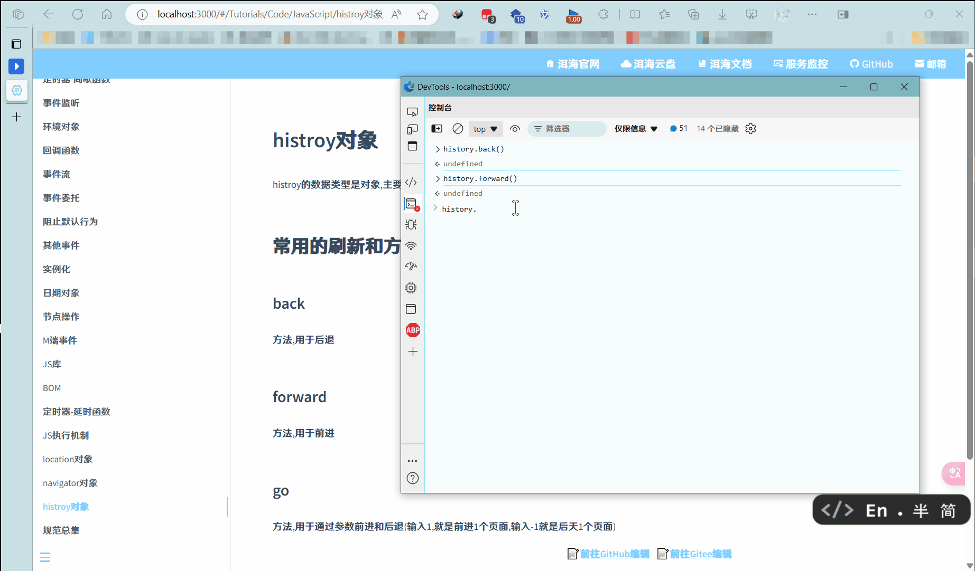Open 规范总集 sidebar item
Viewport: 975px width, 571px height.
pyautogui.click(x=61, y=530)
